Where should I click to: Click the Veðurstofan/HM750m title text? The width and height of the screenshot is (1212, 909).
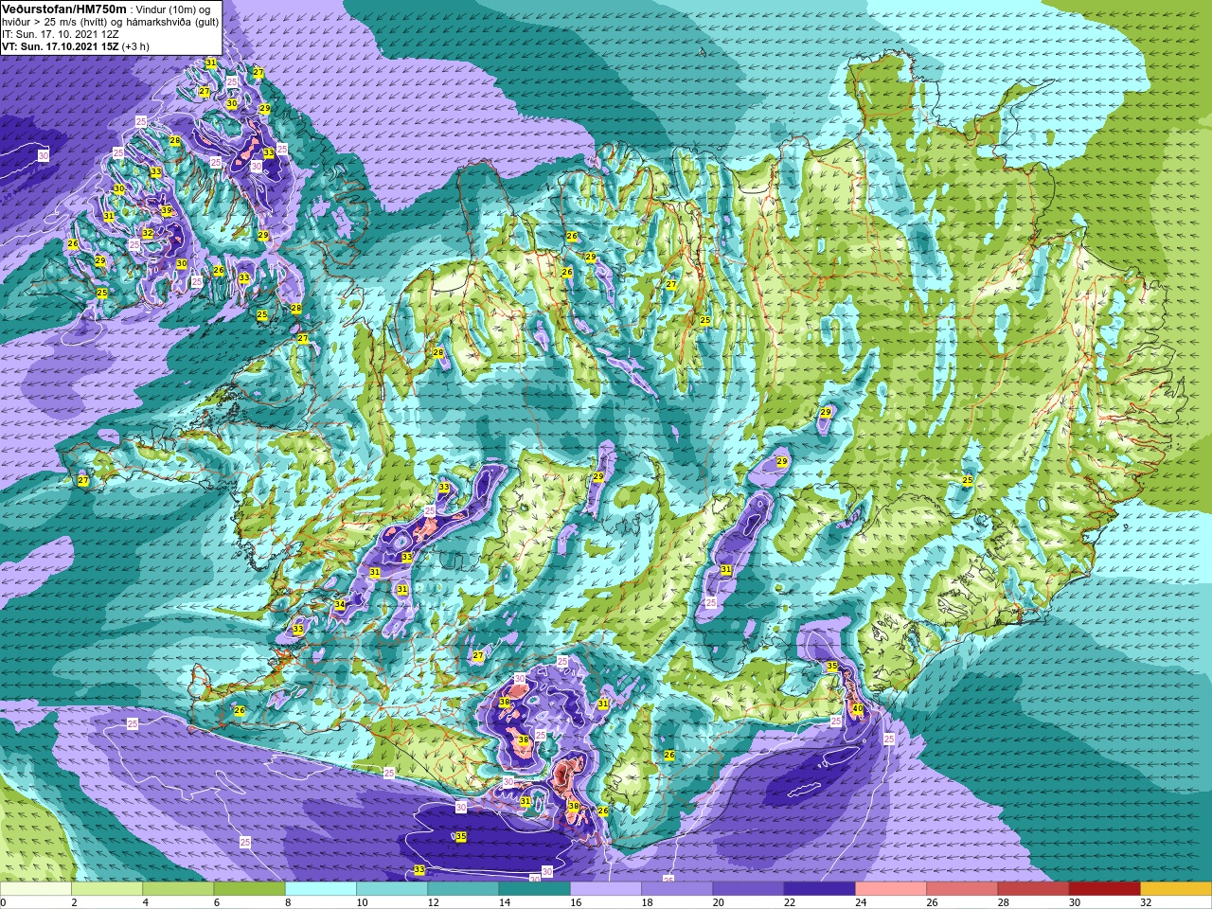pyautogui.click(x=63, y=9)
